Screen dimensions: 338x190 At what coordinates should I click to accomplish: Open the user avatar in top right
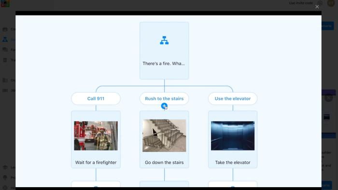coord(331,3)
